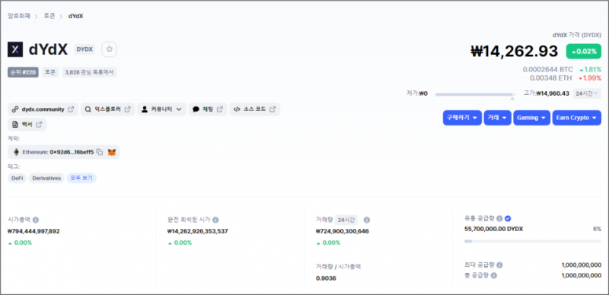This screenshot has width=609, height=295.
Task: Copy the Ethereum contract address
Action: (100, 152)
